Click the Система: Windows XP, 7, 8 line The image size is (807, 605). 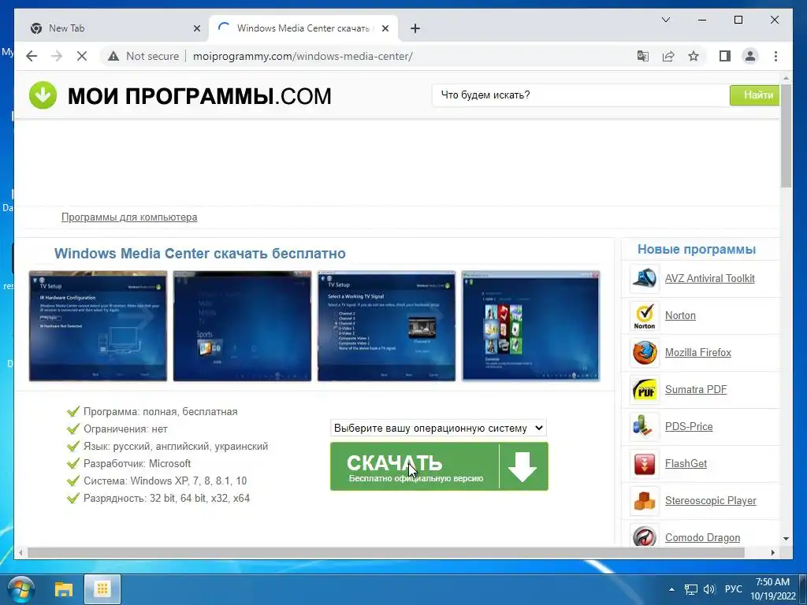[165, 481]
